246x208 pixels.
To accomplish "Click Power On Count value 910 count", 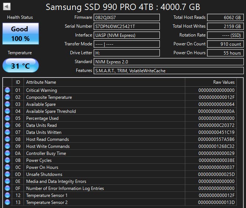I will pos(225,44).
